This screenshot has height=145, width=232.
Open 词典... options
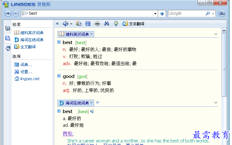23,65
